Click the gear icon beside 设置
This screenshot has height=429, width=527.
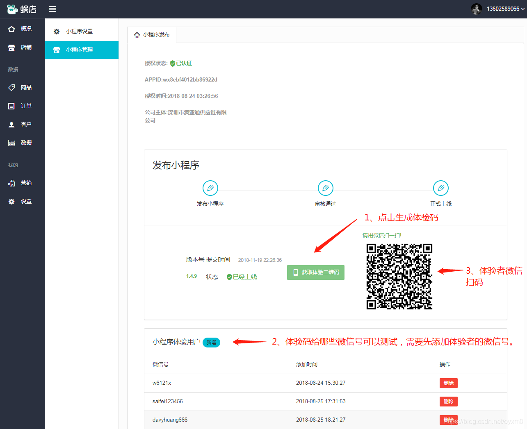11,202
